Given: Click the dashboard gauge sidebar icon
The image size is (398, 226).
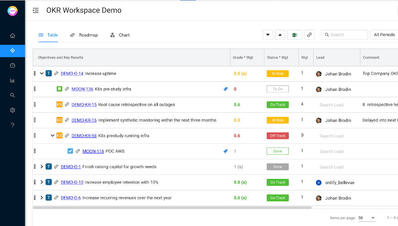Looking at the screenshot, I should click(x=12, y=65).
